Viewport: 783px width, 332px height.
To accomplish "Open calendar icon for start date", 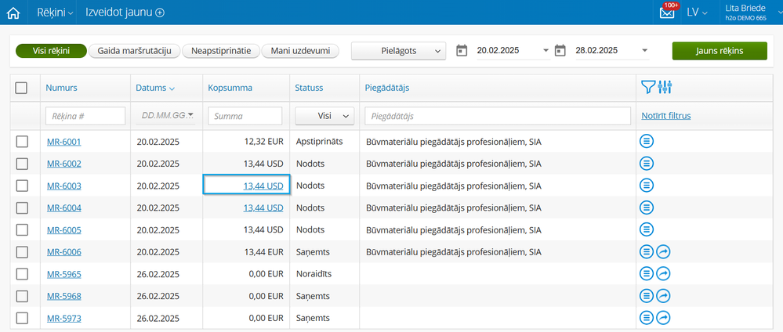I will [462, 51].
